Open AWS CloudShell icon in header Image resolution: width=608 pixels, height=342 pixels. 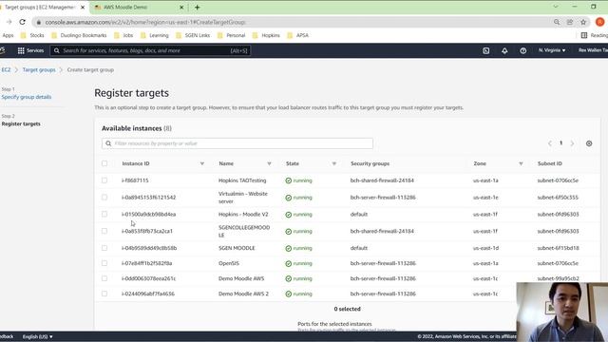coord(485,50)
